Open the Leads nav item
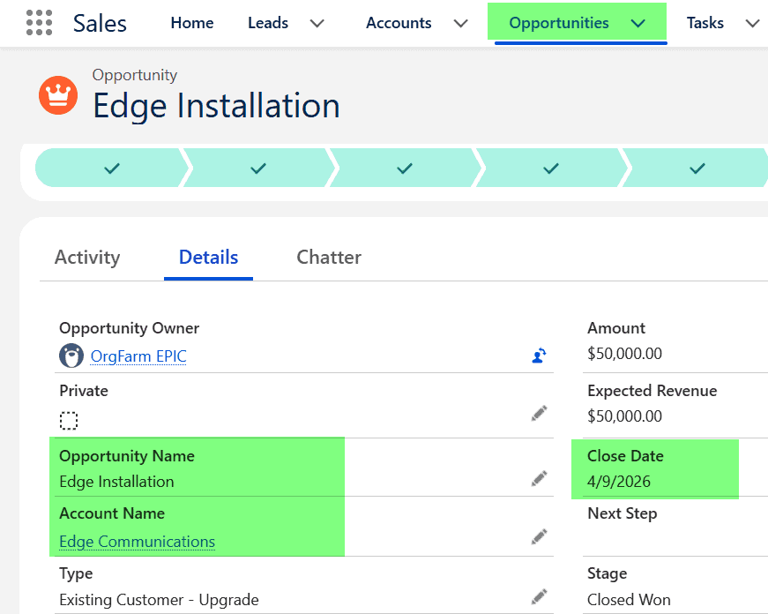 click(268, 23)
